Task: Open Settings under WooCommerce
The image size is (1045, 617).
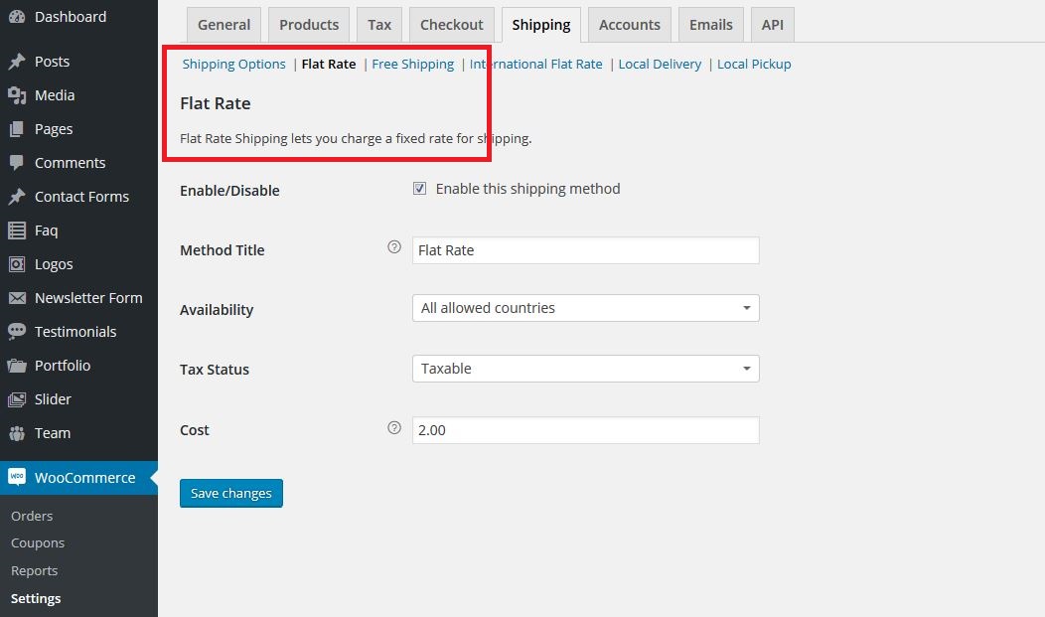Action: point(36,598)
